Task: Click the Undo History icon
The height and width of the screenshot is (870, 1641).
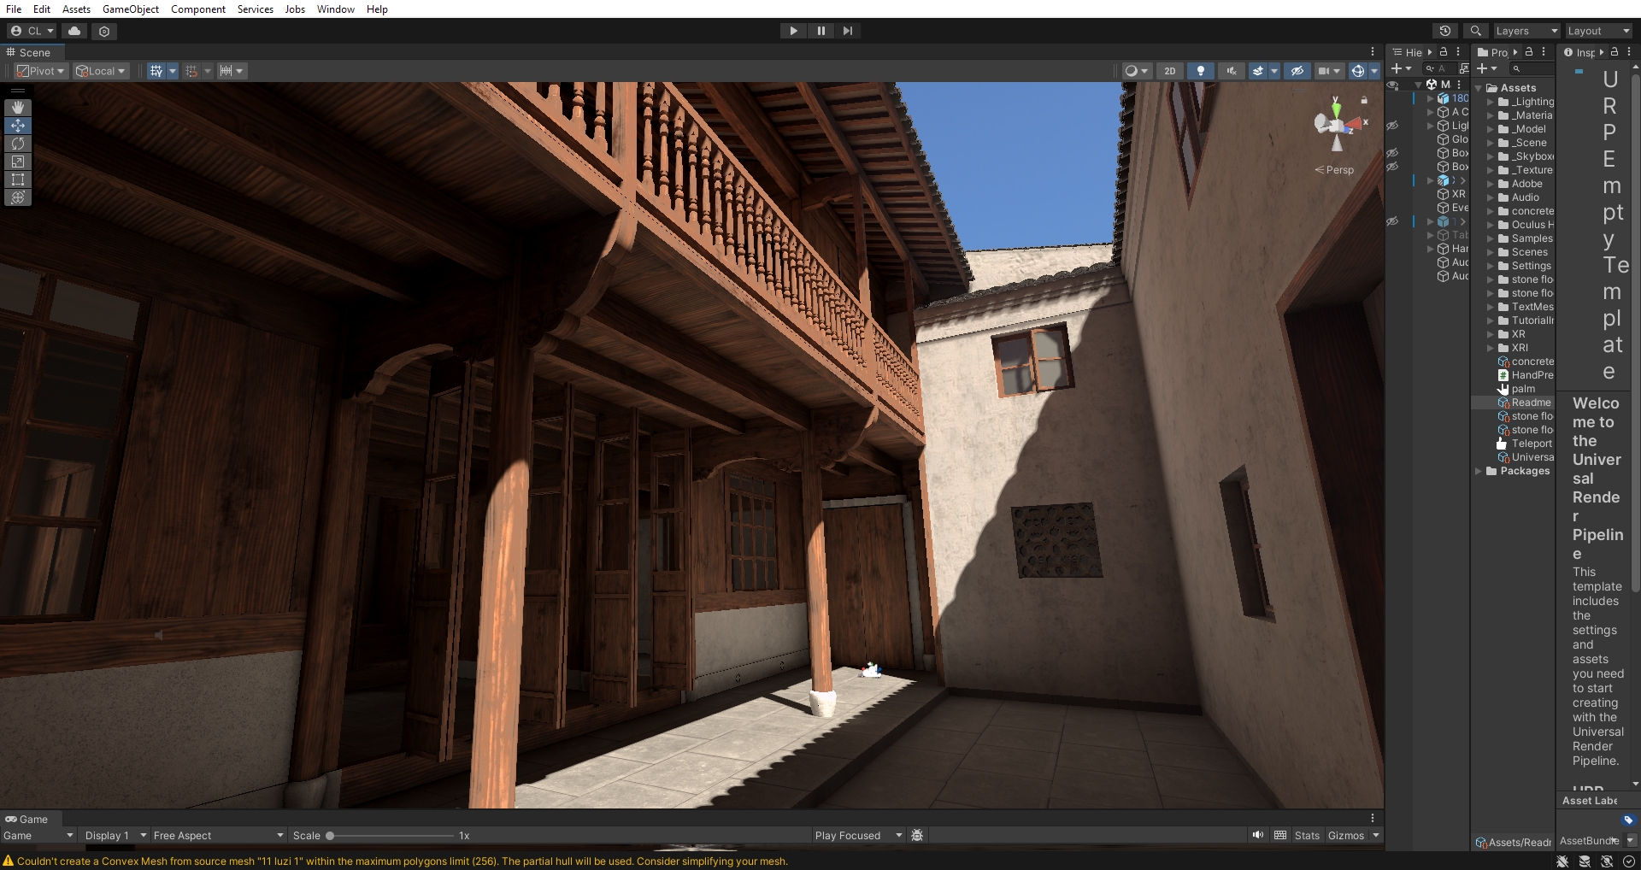Action: [1445, 31]
